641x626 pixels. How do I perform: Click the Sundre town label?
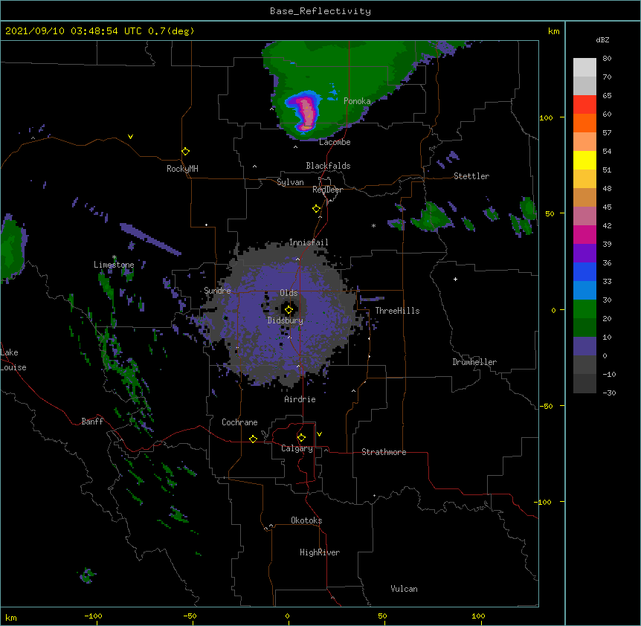[x=217, y=291]
